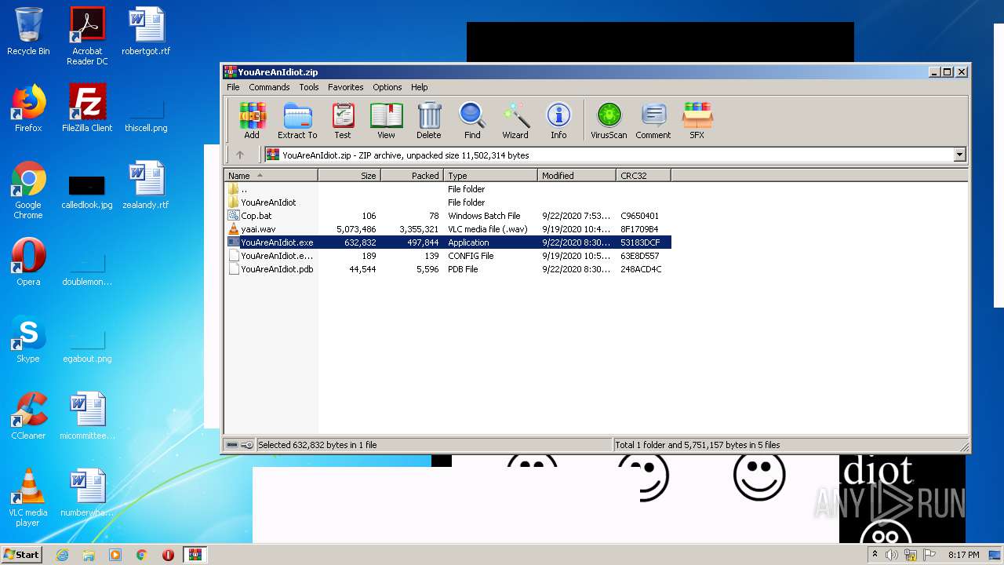Screen dimensions: 1004x565
Task: Sort by Packed column header
Action: (412, 176)
